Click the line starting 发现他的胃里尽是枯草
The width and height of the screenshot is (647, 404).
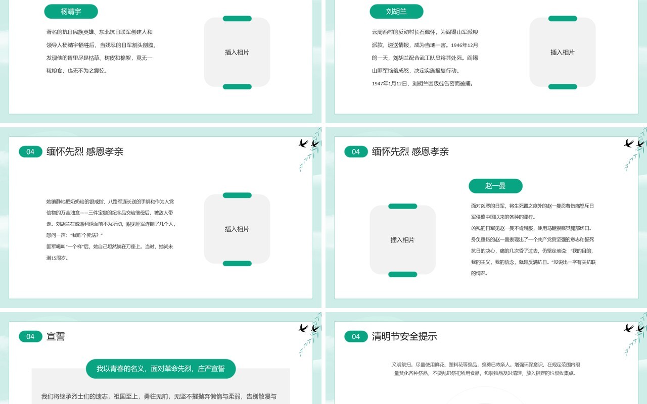pyautogui.click(x=99, y=58)
